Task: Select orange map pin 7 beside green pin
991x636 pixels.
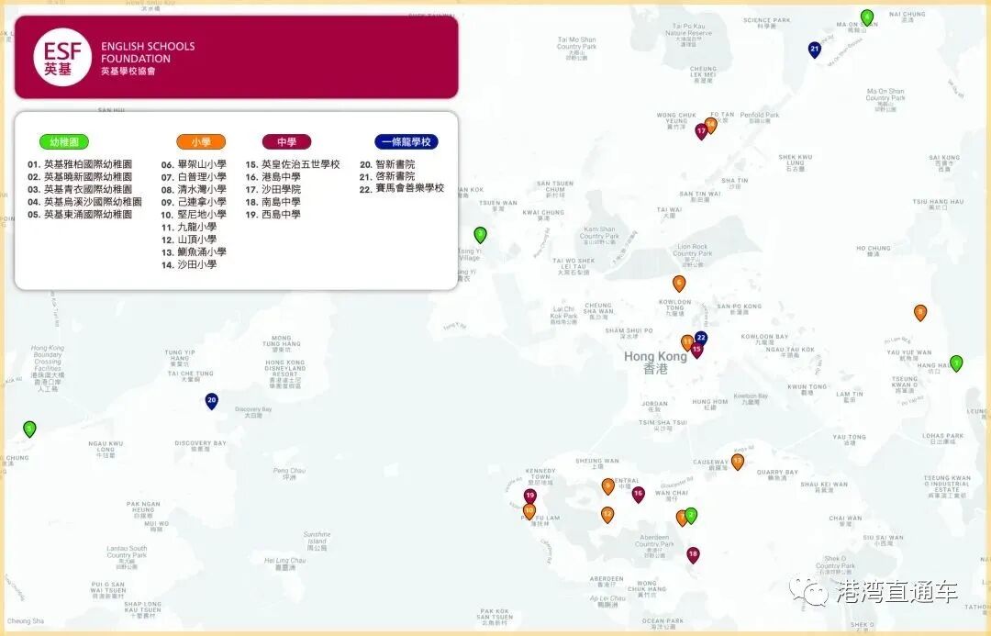Action: click(681, 519)
